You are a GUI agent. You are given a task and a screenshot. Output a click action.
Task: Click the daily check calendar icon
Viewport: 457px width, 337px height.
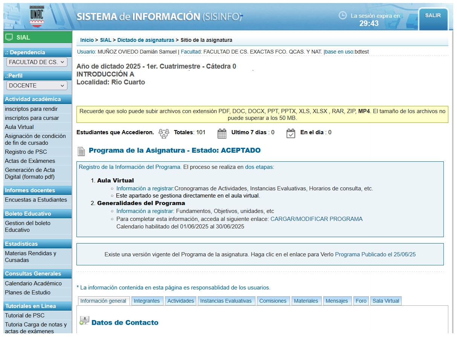click(x=290, y=133)
